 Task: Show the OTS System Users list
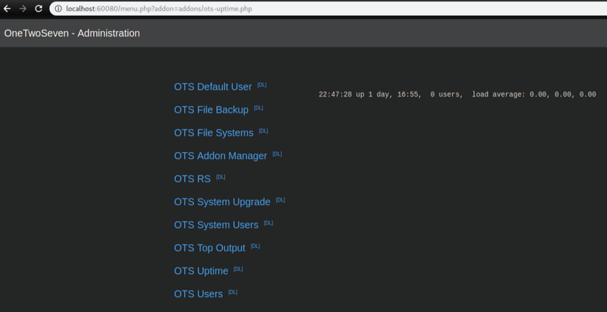(216, 225)
